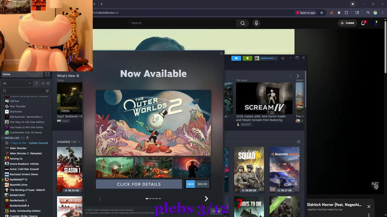Open YouTube notifications bell
Screen dimensions: 387x217
[x=363, y=23]
